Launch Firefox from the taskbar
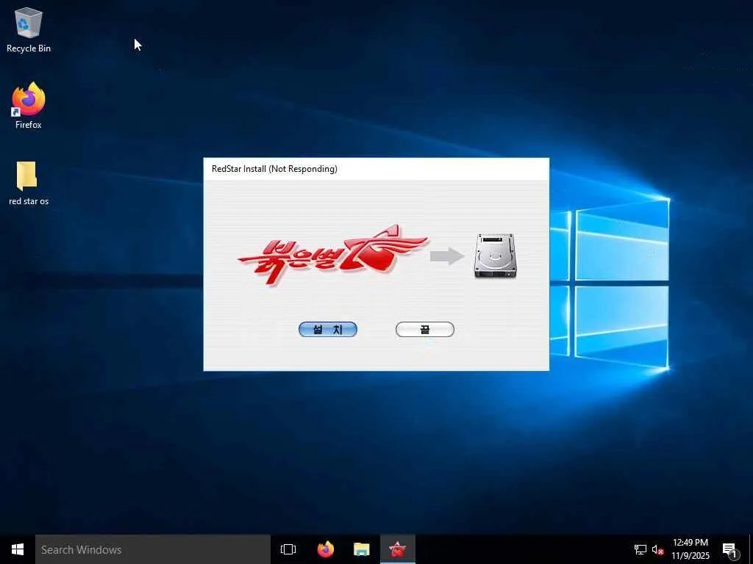 [x=326, y=549]
